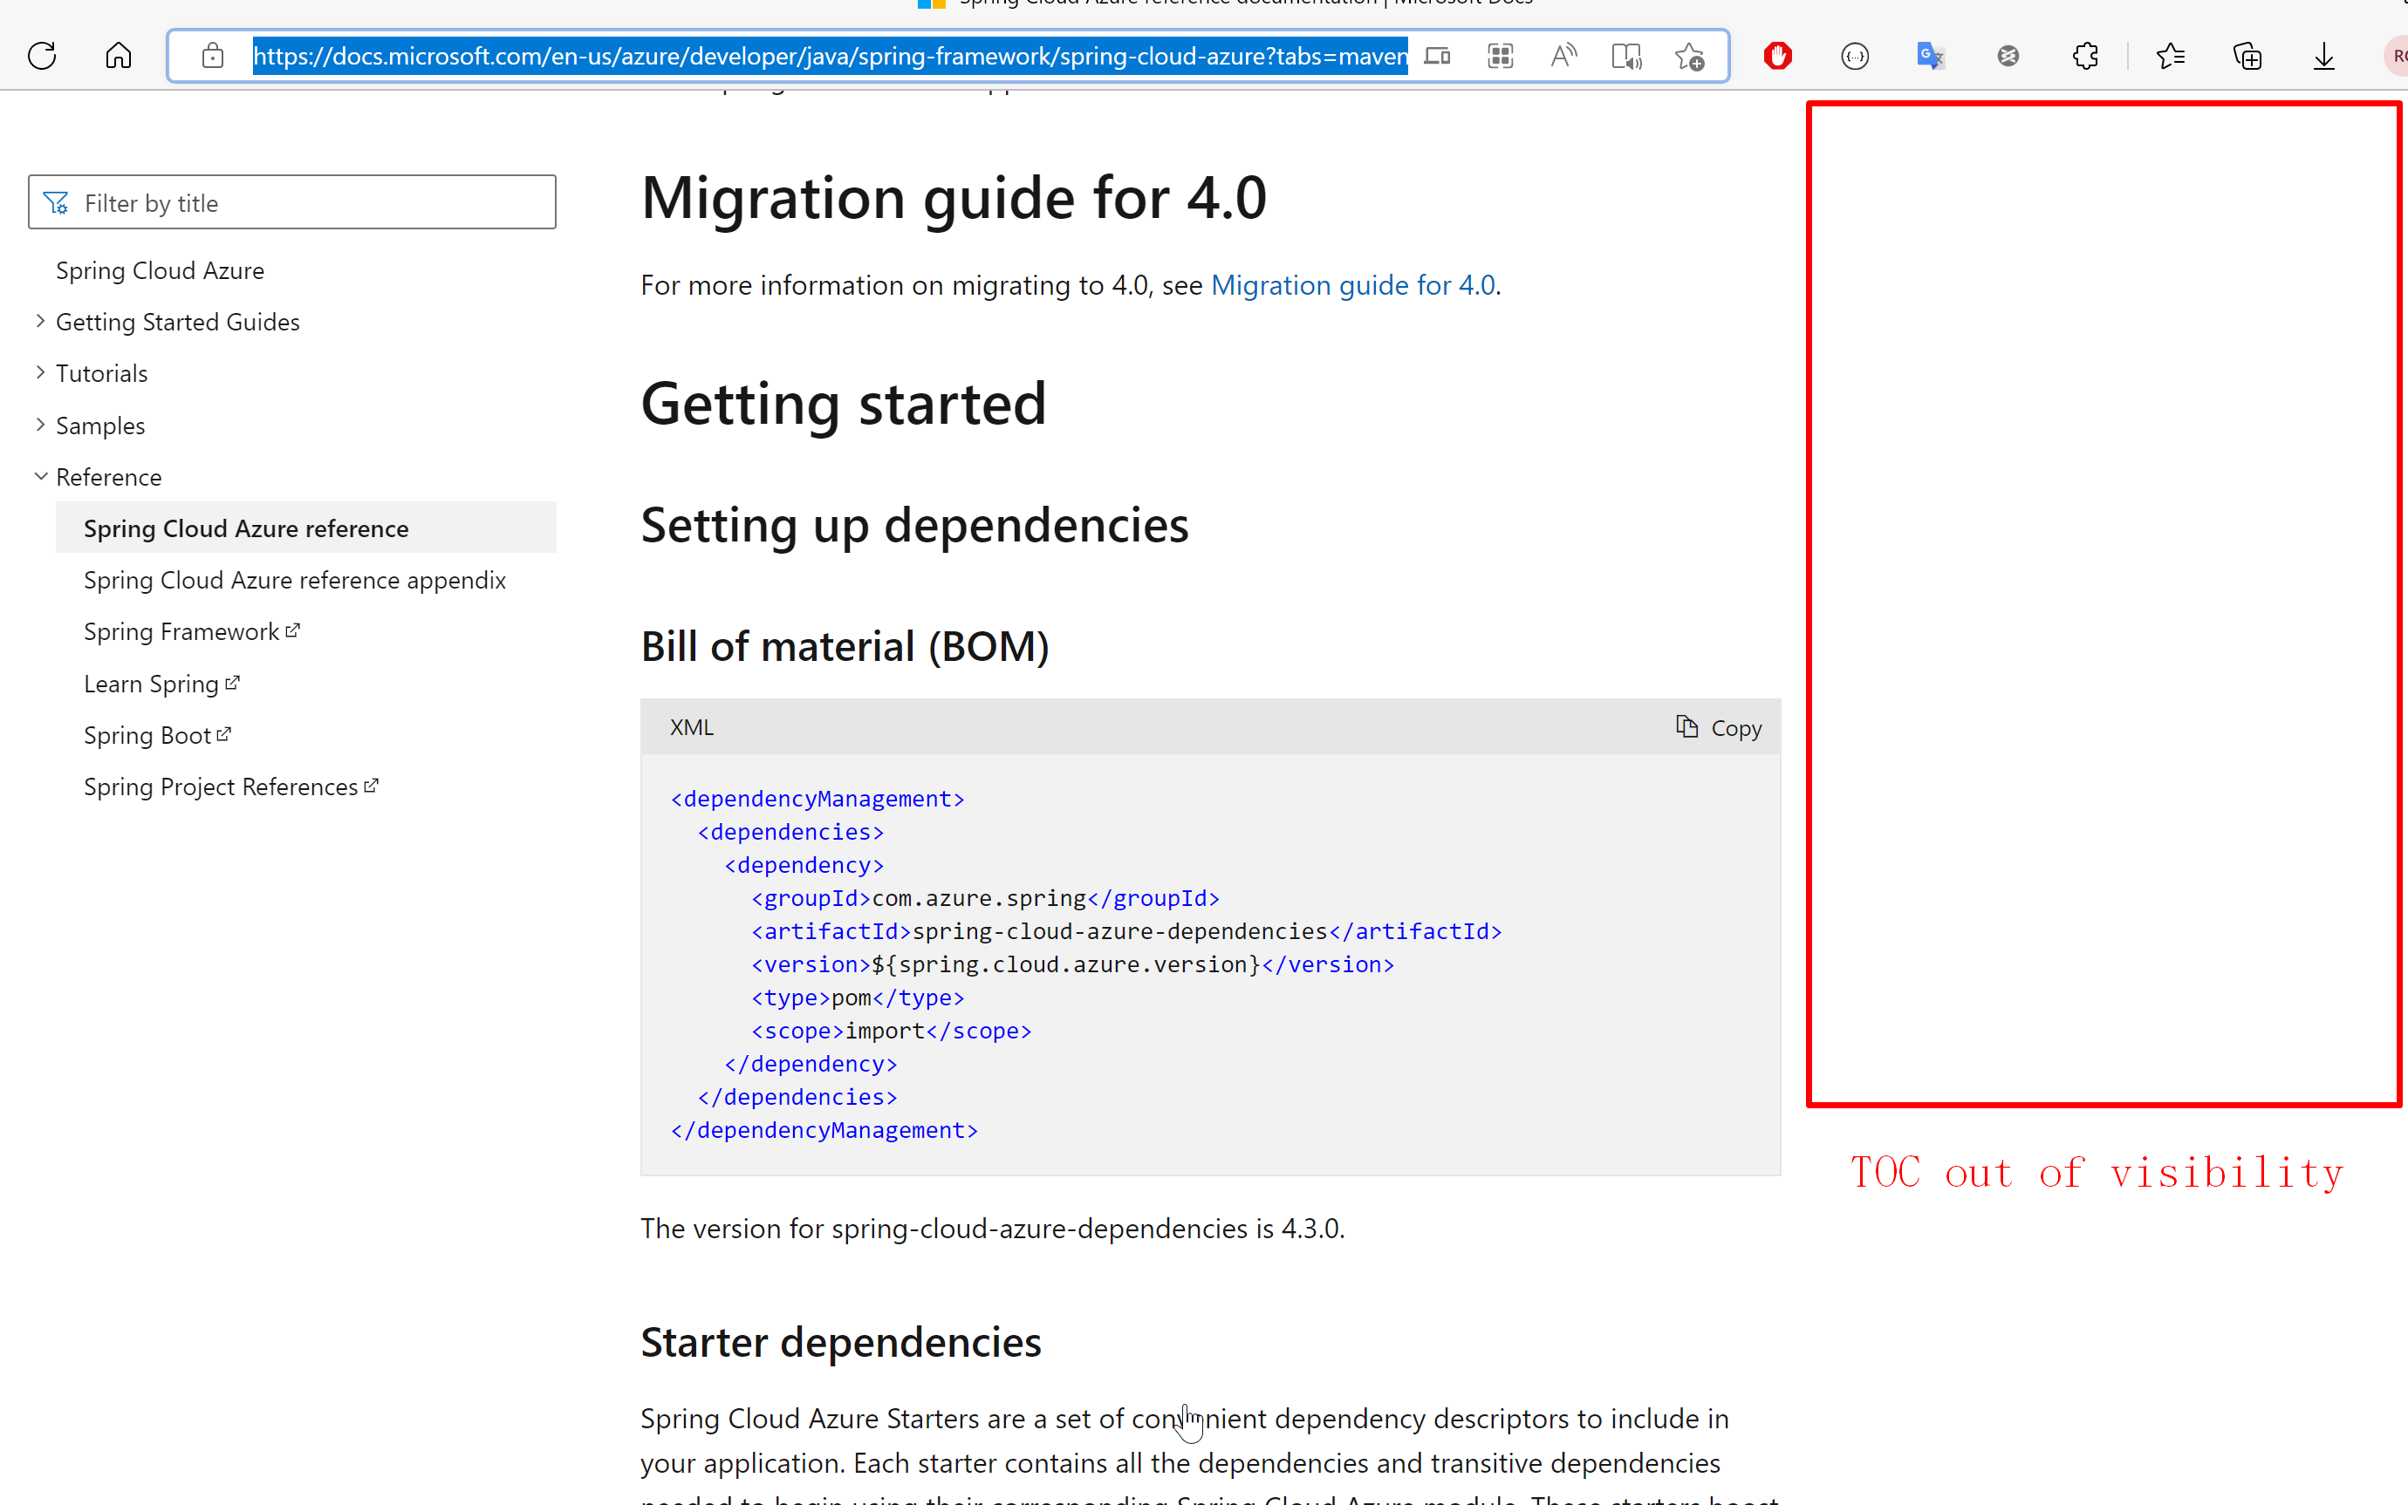Viewport: 2408px width, 1505px height.
Task: Open the Learn Spring external link
Action: [x=161, y=684]
